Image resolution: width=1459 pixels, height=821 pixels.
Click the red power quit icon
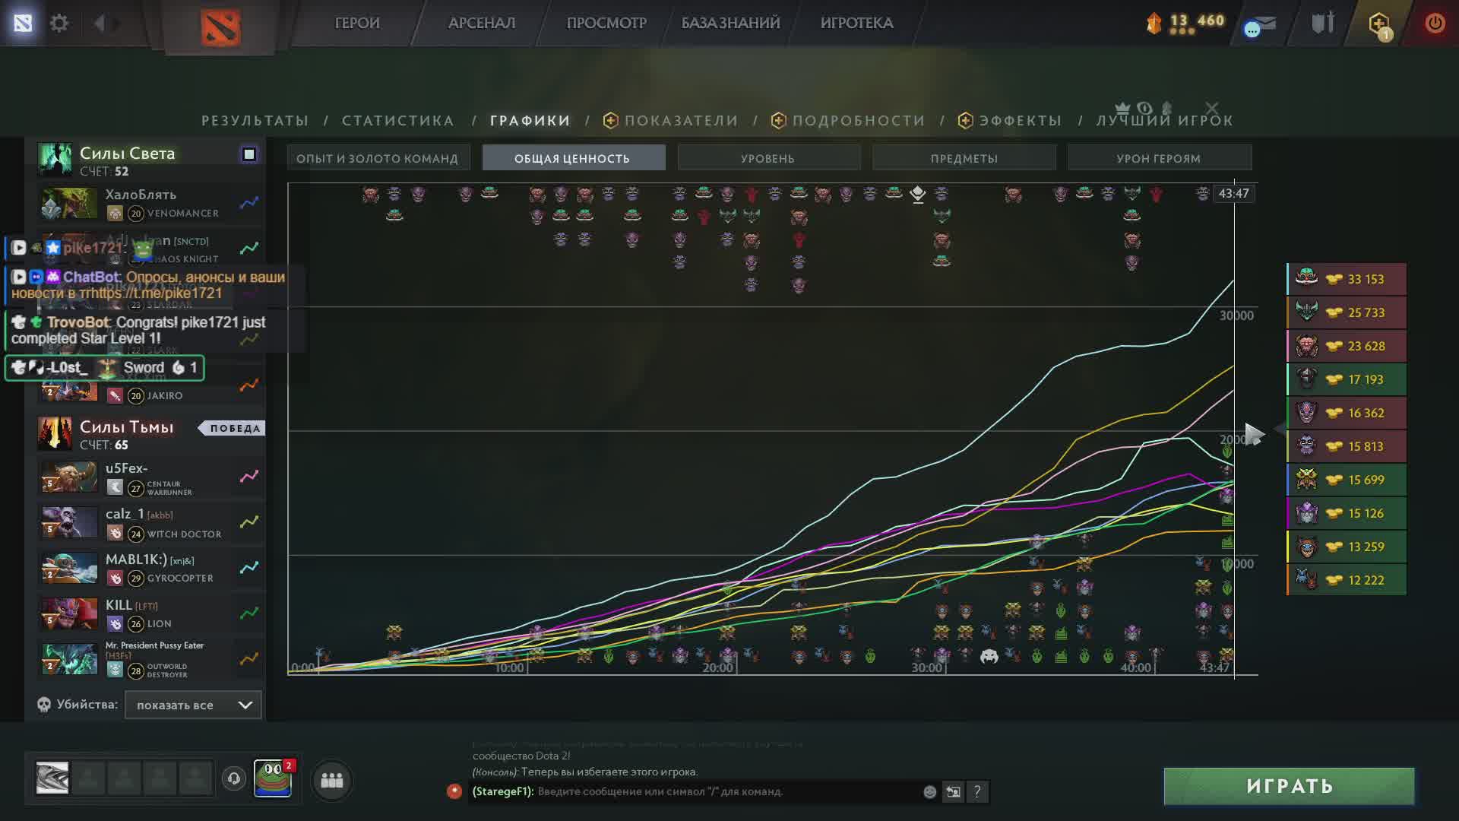(x=1435, y=23)
